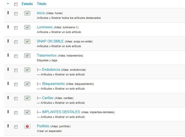The height and width of the screenshot is (137, 185).
Task: Grab the drag handle for Portfolio row
Action: [8, 126]
